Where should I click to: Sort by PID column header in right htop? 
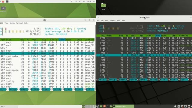103,36
